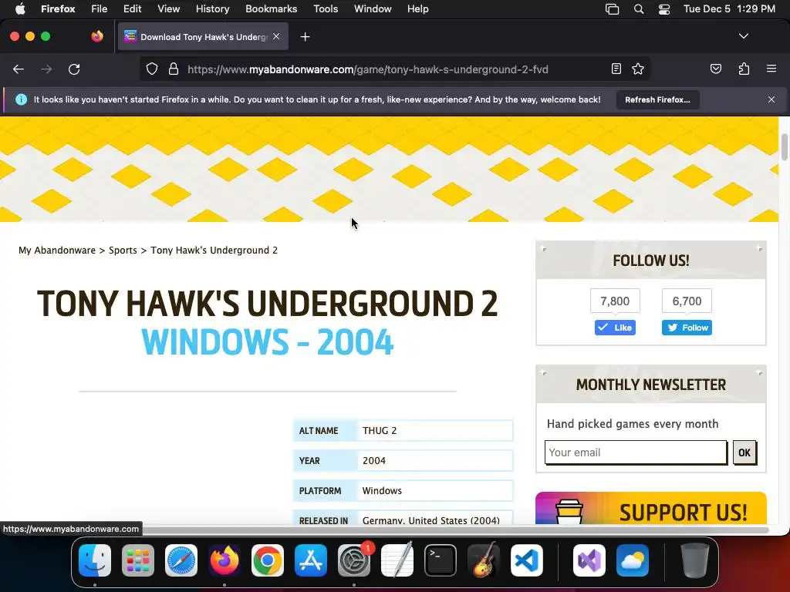The image size is (790, 592).
Task: Open the Pocket save button
Action: (715, 69)
